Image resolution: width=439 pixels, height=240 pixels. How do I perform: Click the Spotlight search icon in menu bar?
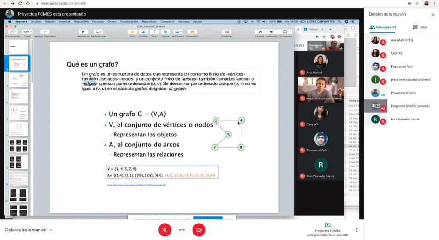(339, 21)
